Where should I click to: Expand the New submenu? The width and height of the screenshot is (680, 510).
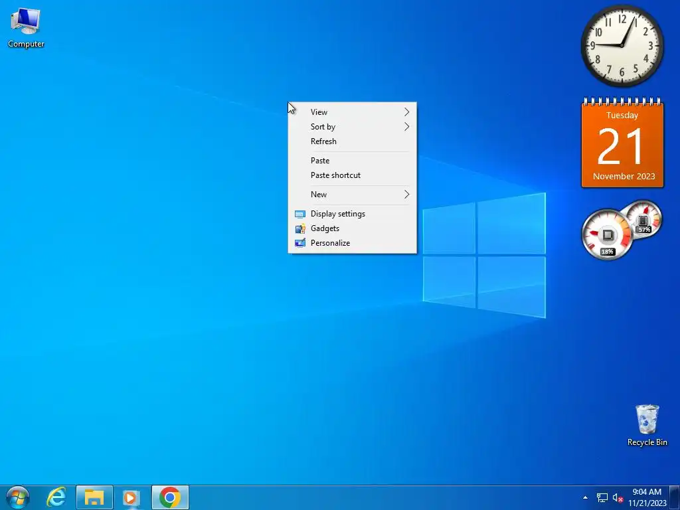click(x=352, y=195)
